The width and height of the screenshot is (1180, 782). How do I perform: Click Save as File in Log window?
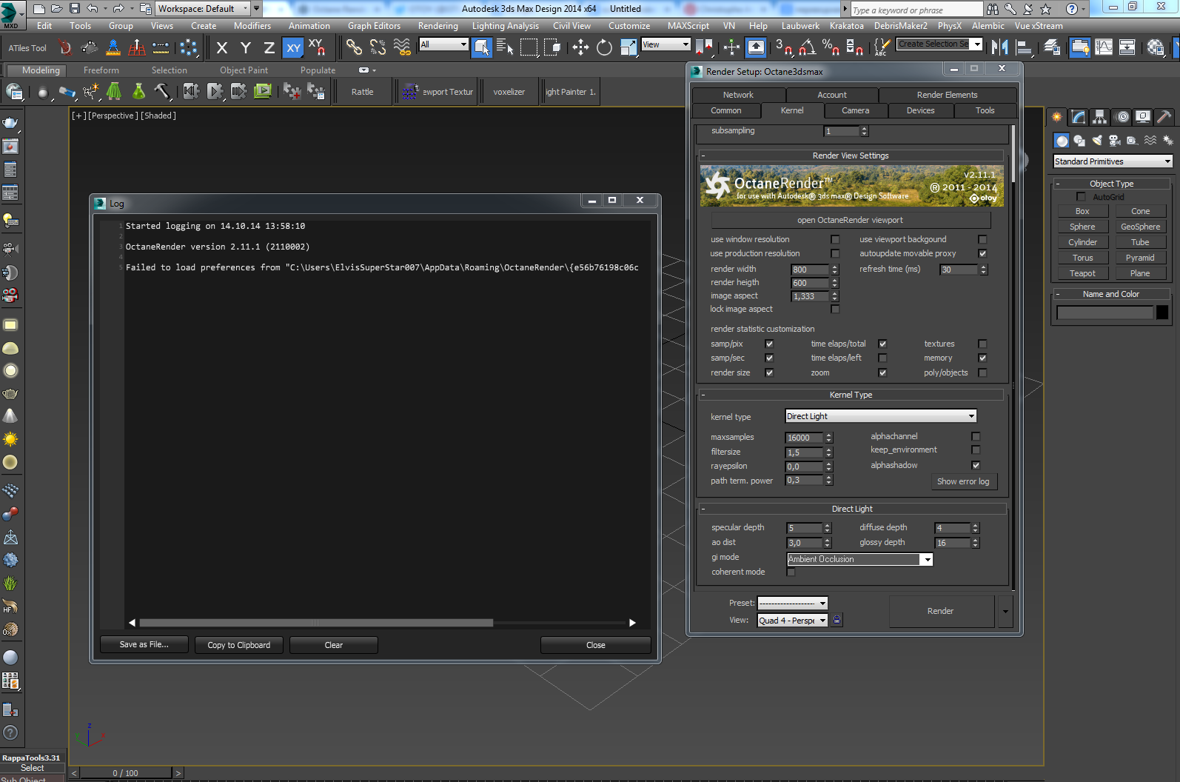(144, 645)
